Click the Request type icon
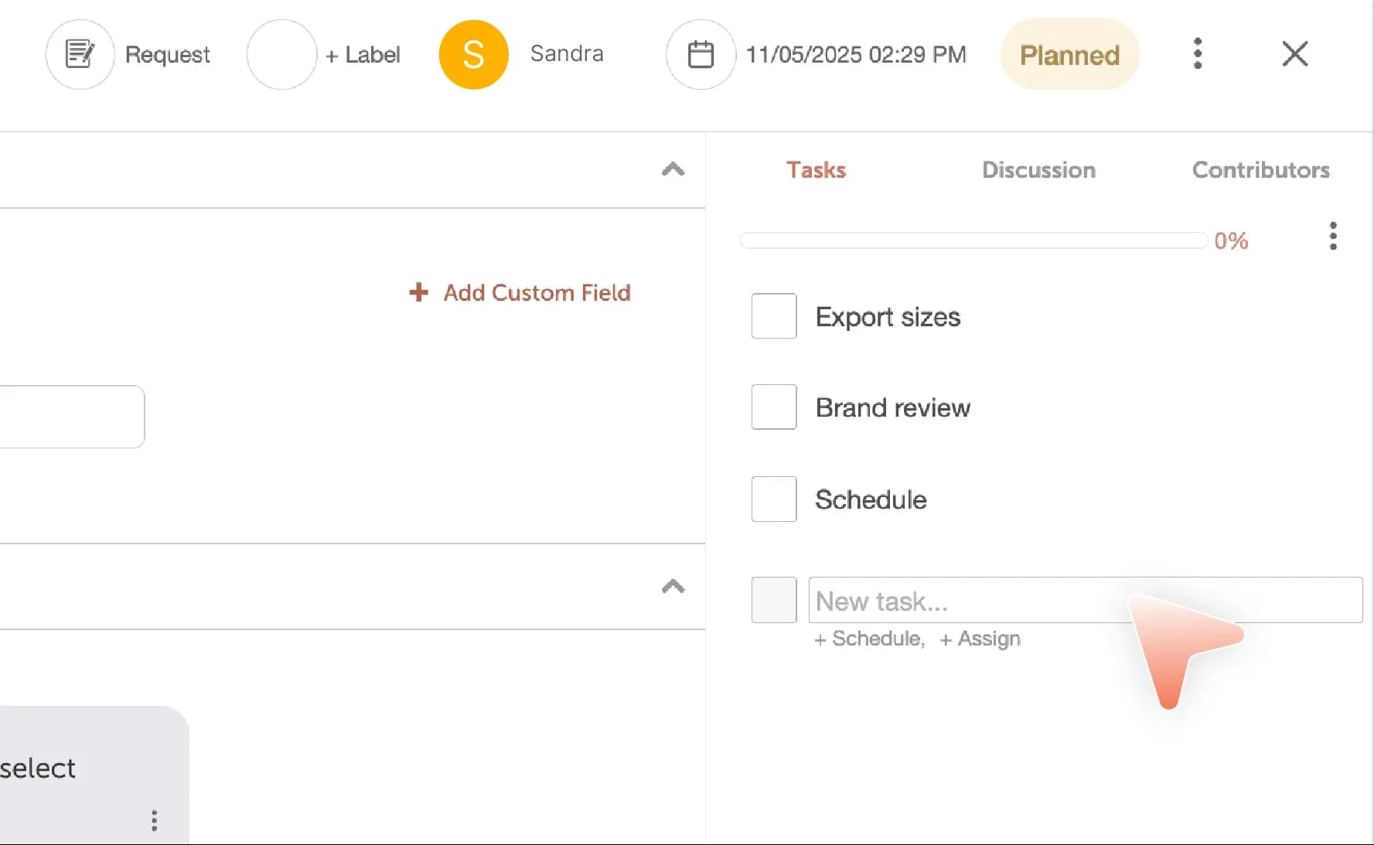Screen dimensions: 1374x845 (x=80, y=53)
